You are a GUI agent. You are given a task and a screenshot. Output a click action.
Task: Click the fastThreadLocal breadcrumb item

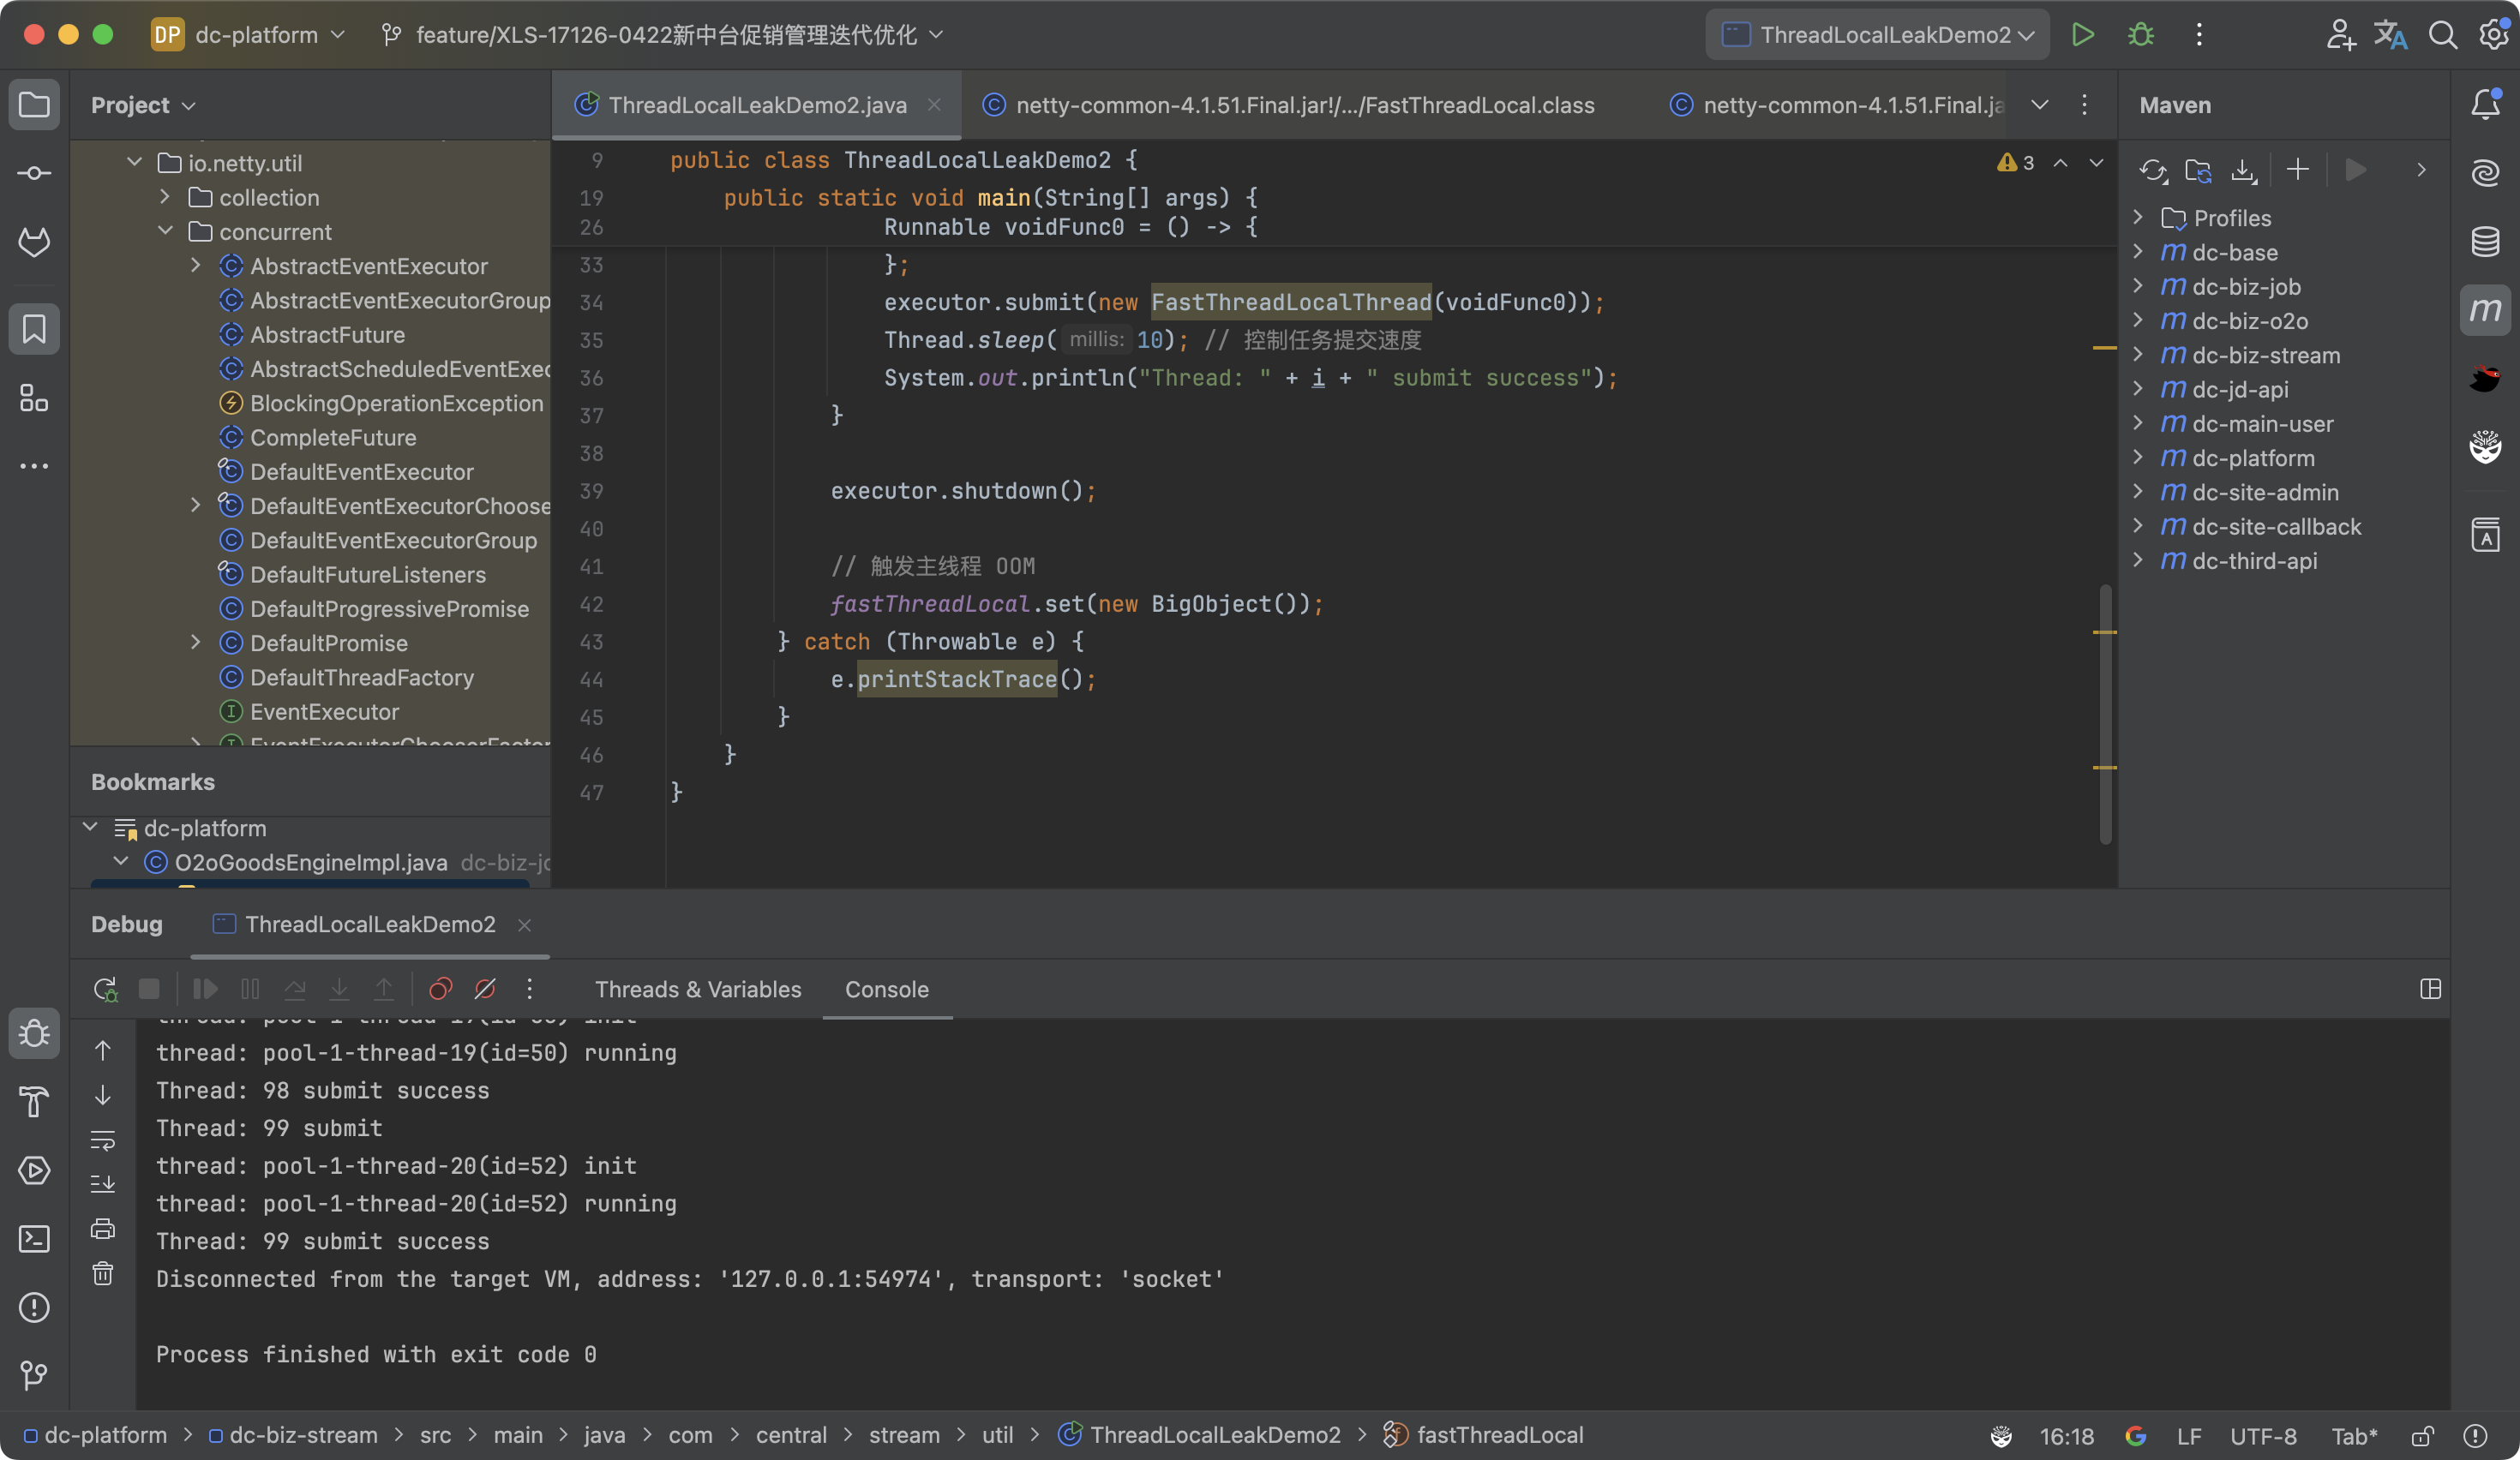point(1498,1435)
